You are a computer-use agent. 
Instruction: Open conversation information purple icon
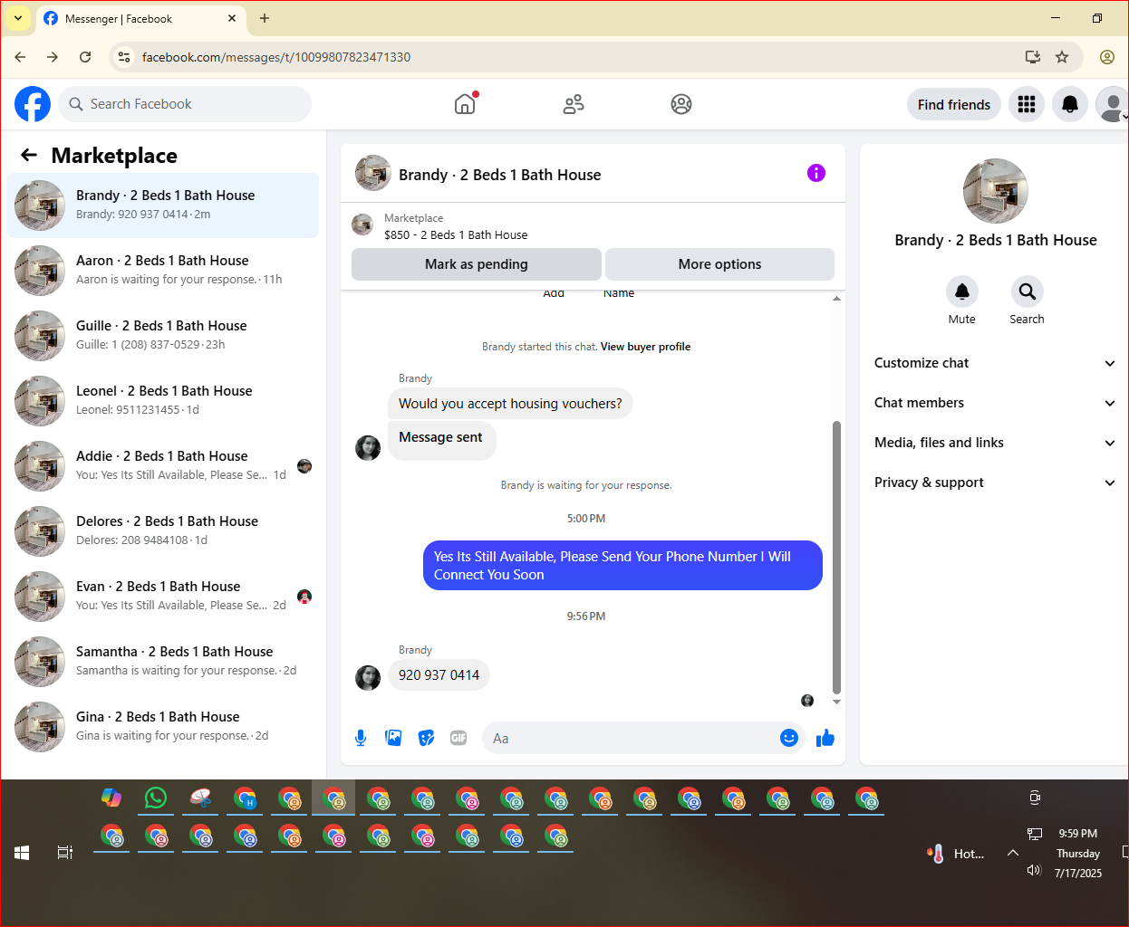(816, 173)
